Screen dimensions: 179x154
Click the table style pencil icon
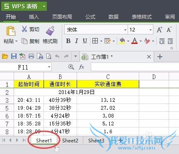[107, 41]
